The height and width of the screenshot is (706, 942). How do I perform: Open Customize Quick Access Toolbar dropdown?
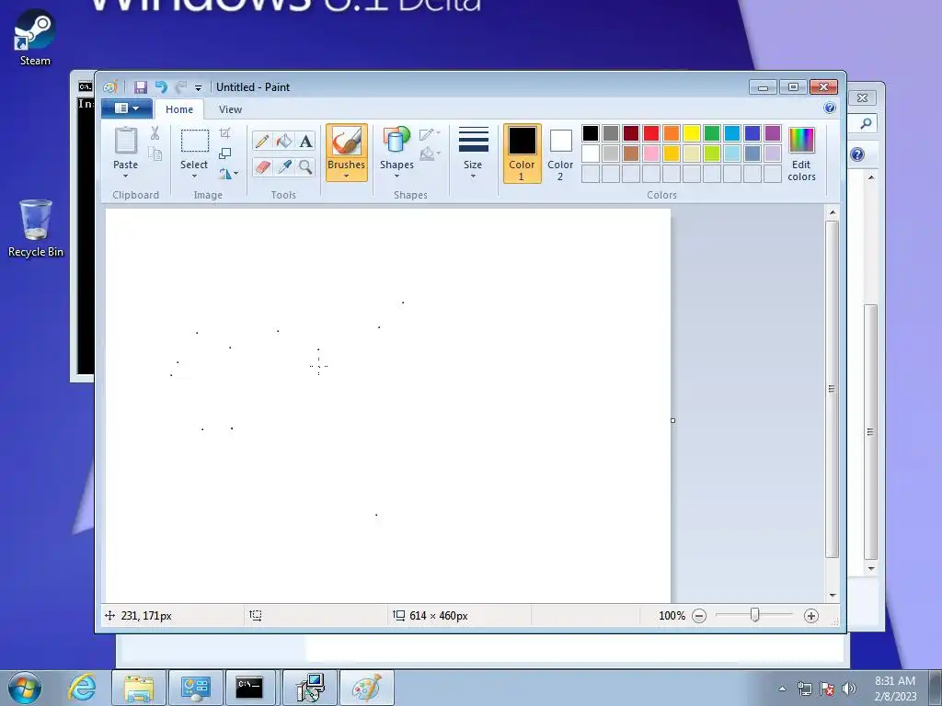point(199,88)
